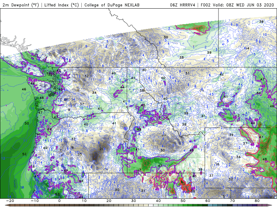Viewport: 277px width, 207px height.
Task: Click the "2m Dewpoint (°F)" title text
Action: [21, 5]
